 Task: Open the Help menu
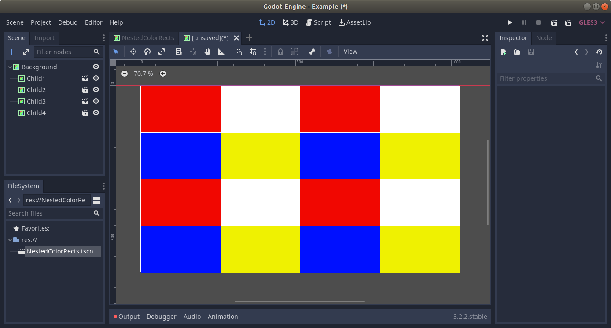point(116,22)
